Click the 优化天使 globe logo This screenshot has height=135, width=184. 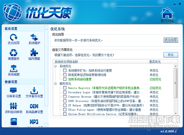coord(13,12)
